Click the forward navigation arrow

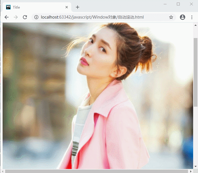(16, 17)
